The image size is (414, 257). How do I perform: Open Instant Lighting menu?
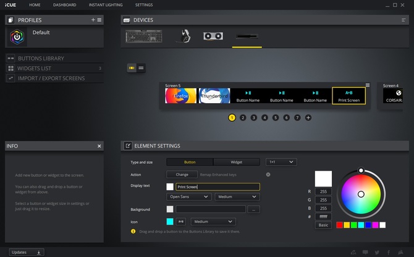click(x=106, y=5)
